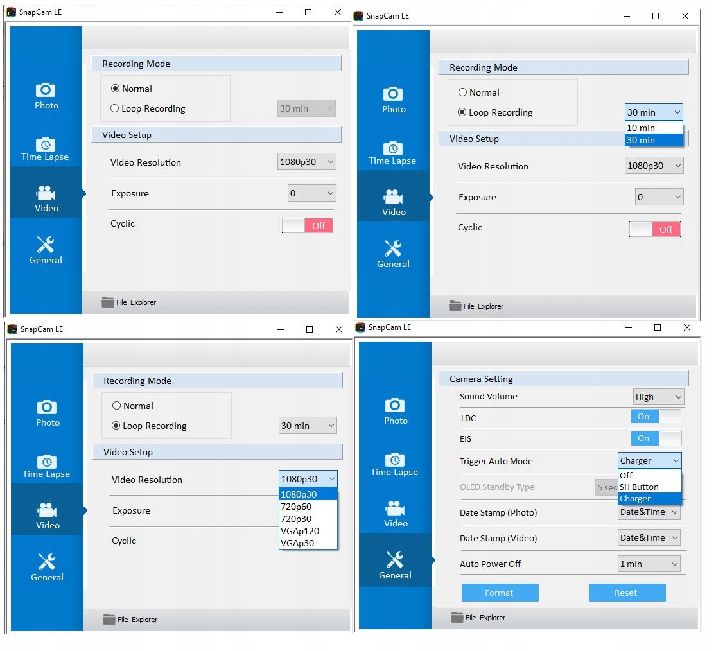Toggle the EIS On switch
Image resolution: width=725 pixels, height=651 pixels.
[x=656, y=438]
